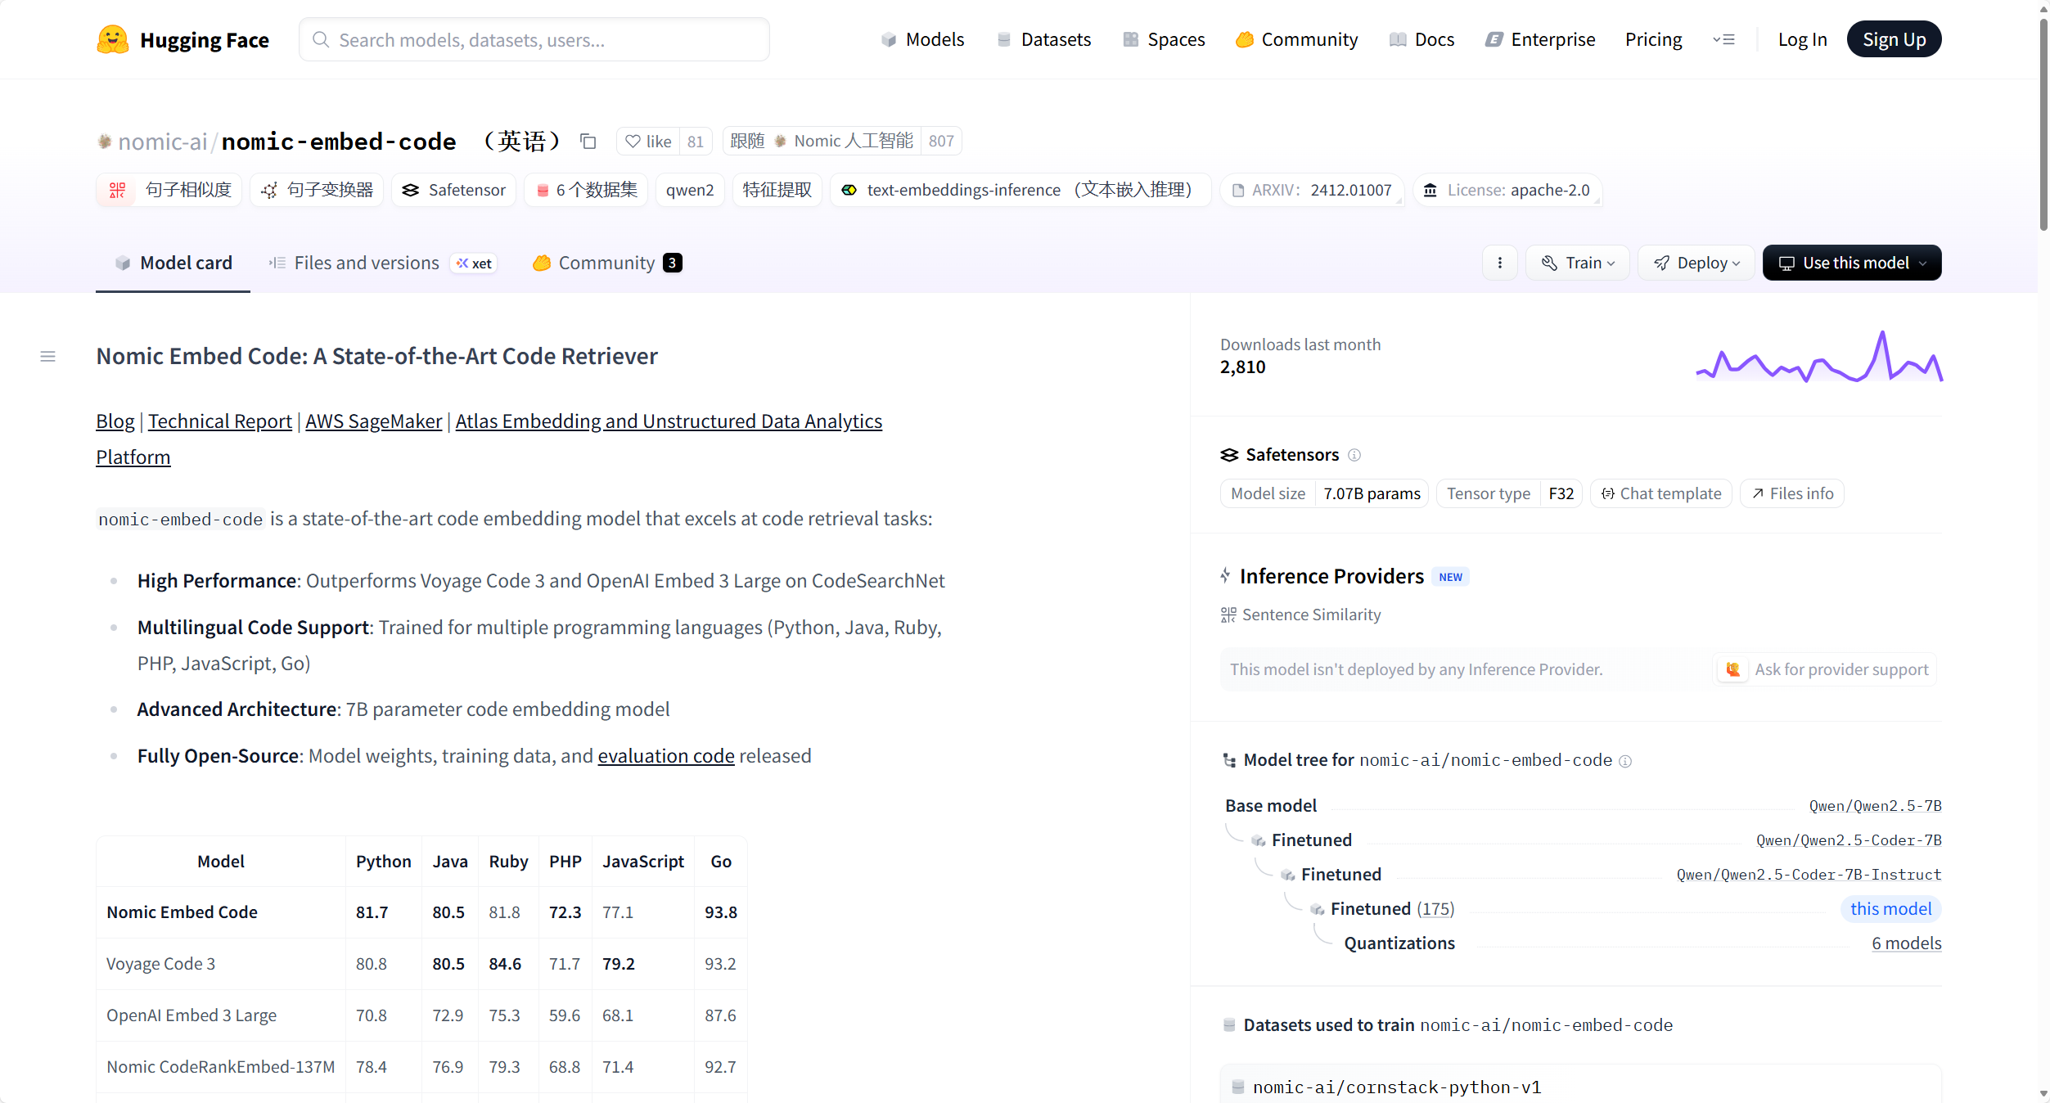
Task: Focus the search models input field
Action: click(x=534, y=39)
